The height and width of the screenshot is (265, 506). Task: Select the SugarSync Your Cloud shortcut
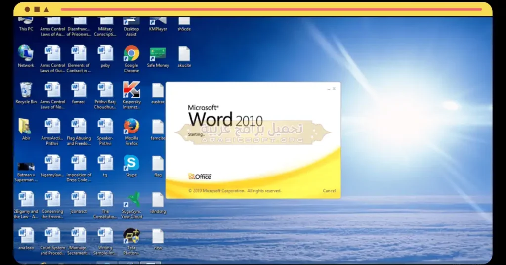[131, 199]
